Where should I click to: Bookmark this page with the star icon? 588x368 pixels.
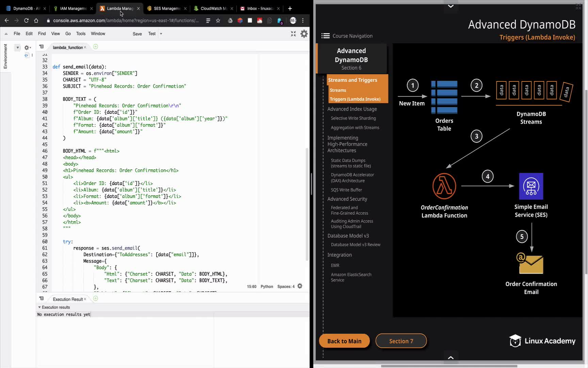(218, 20)
